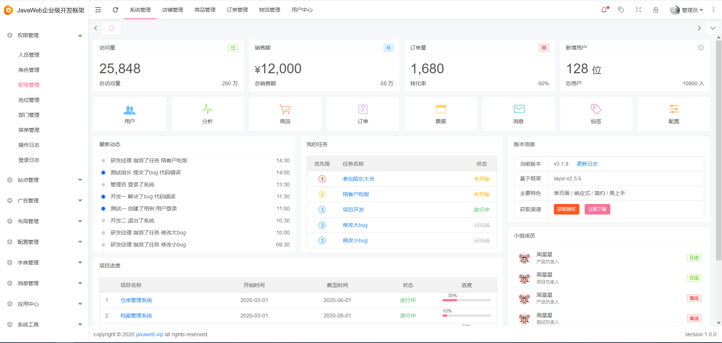
Task: Click the 立即下载 download button
Action: pyautogui.click(x=597, y=209)
